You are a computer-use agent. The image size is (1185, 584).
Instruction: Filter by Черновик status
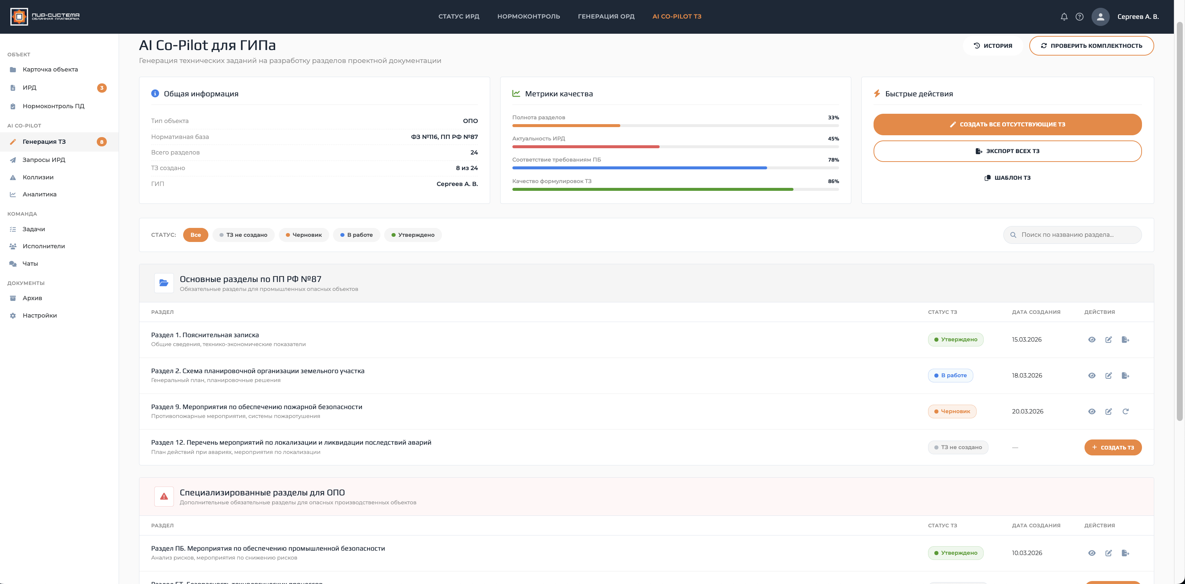click(304, 235)
